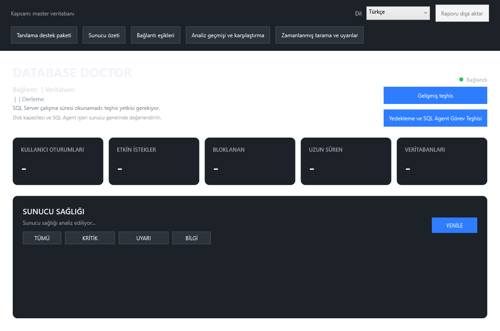
Task: Click the Sunucu sağlığı analiz ediliyor... status
Action: (59, 223)
